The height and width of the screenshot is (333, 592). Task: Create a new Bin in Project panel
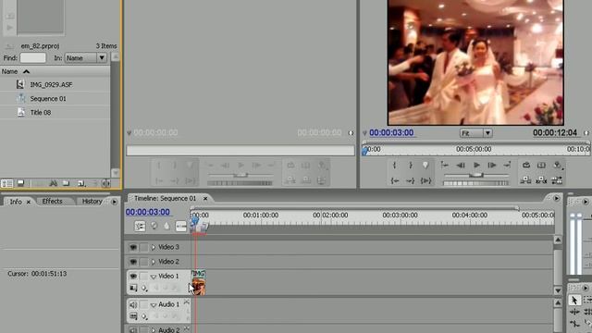(66, 183)
